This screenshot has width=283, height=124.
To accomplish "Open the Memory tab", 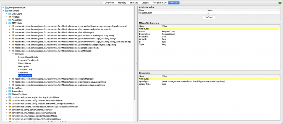I will 122,2.
